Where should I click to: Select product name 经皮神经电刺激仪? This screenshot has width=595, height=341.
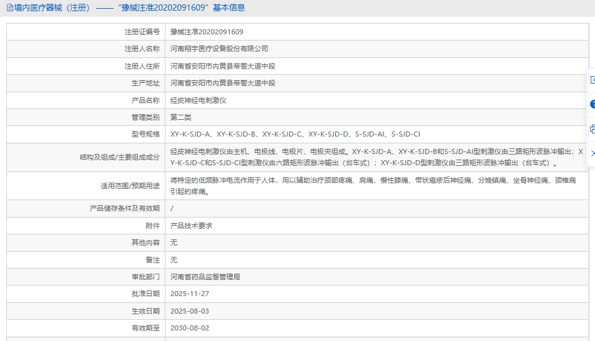tap(198, 100)
